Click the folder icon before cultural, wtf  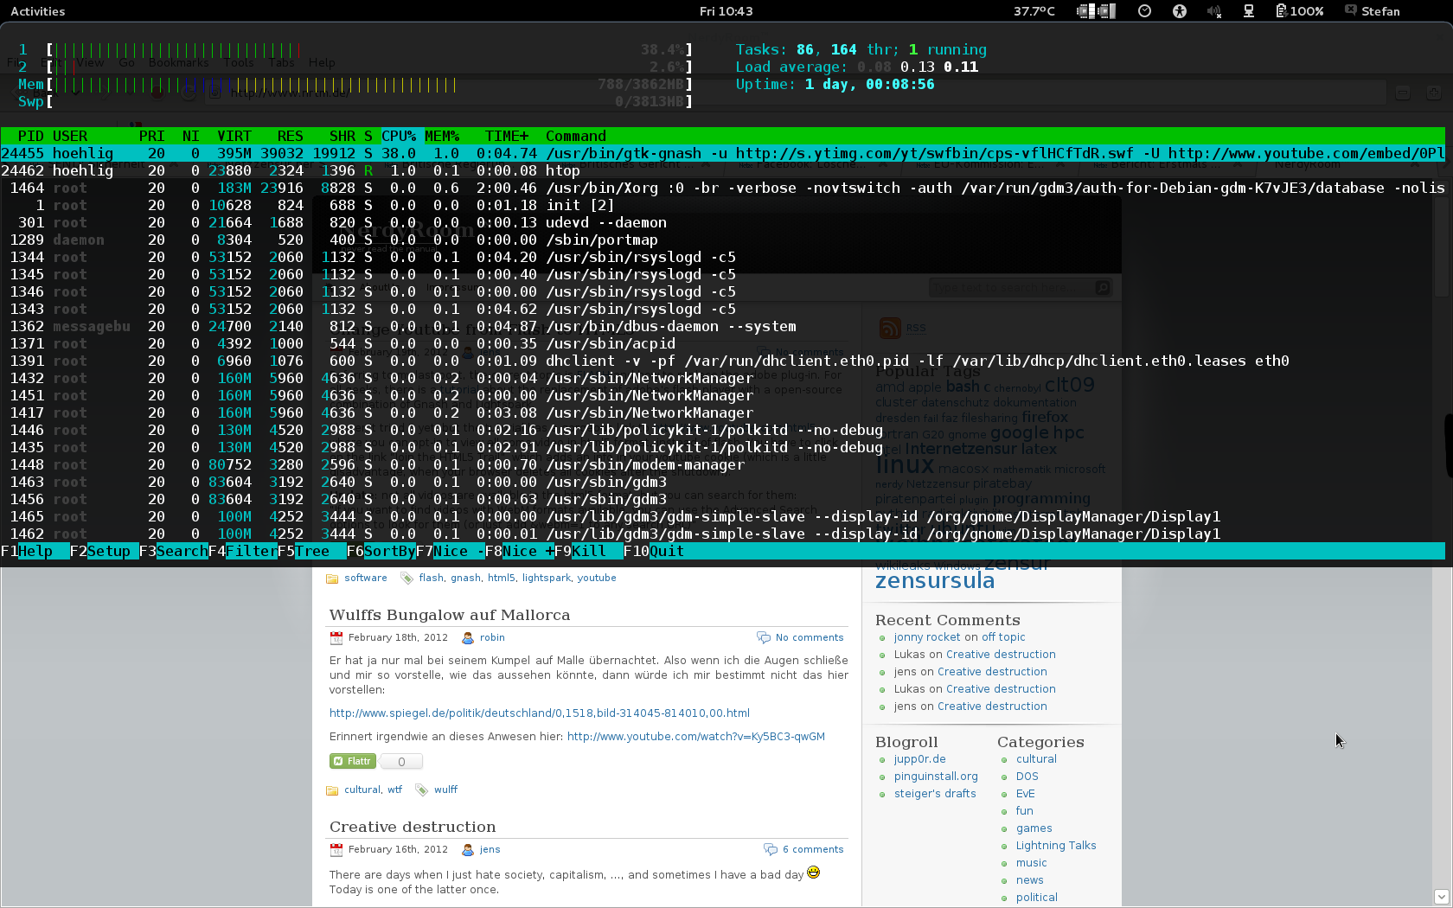point(332,790)
